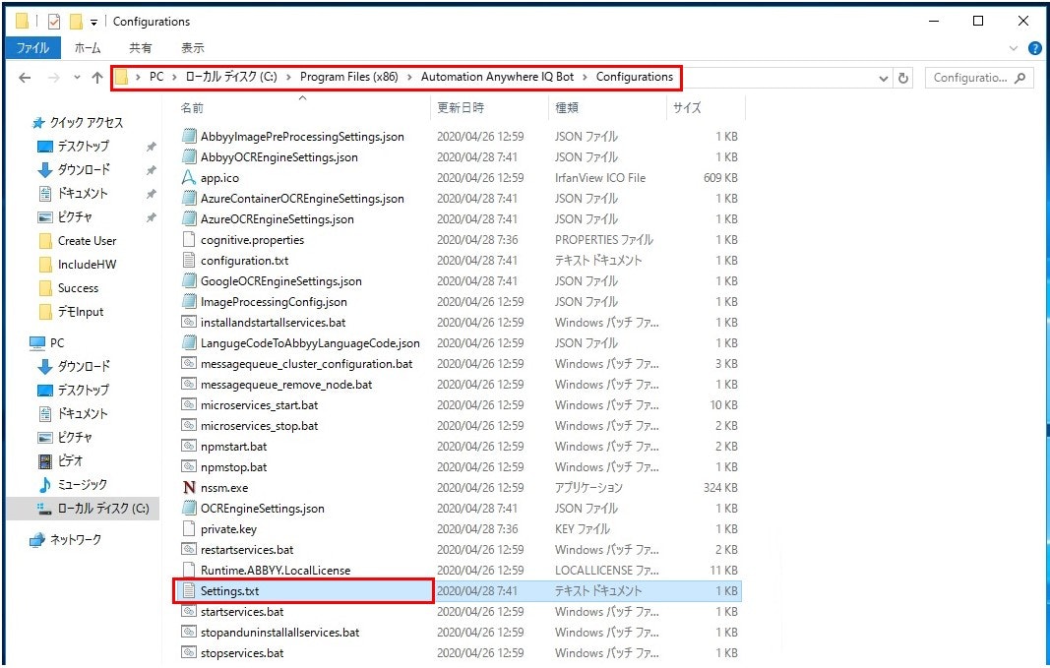
Task: Open IncludeHW folder in sidebar
Action: click(87, 265)
